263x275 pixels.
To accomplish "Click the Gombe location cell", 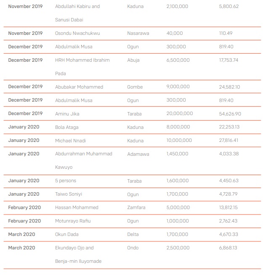I will click(x=135, y=87).
